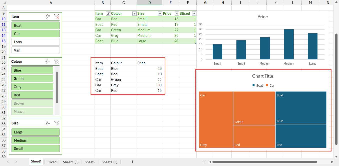Switch to the Sheet2 tab

click(90, 162)
